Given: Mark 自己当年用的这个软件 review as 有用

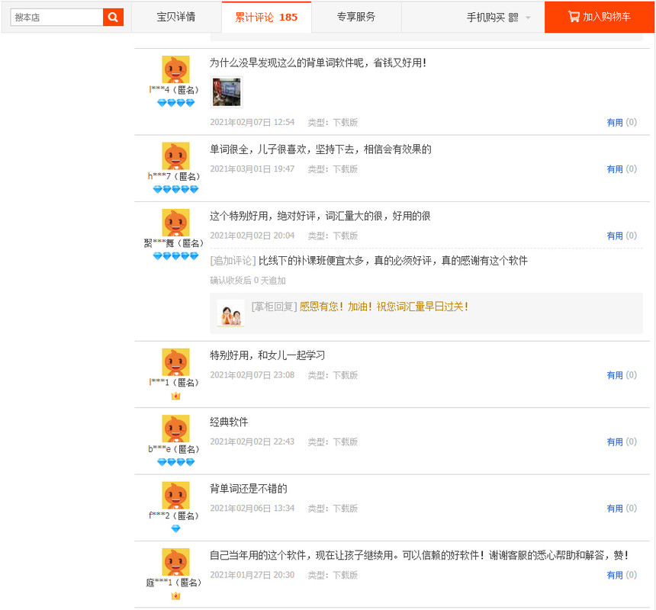Looking at the screenshot, I should coord(615,575).
